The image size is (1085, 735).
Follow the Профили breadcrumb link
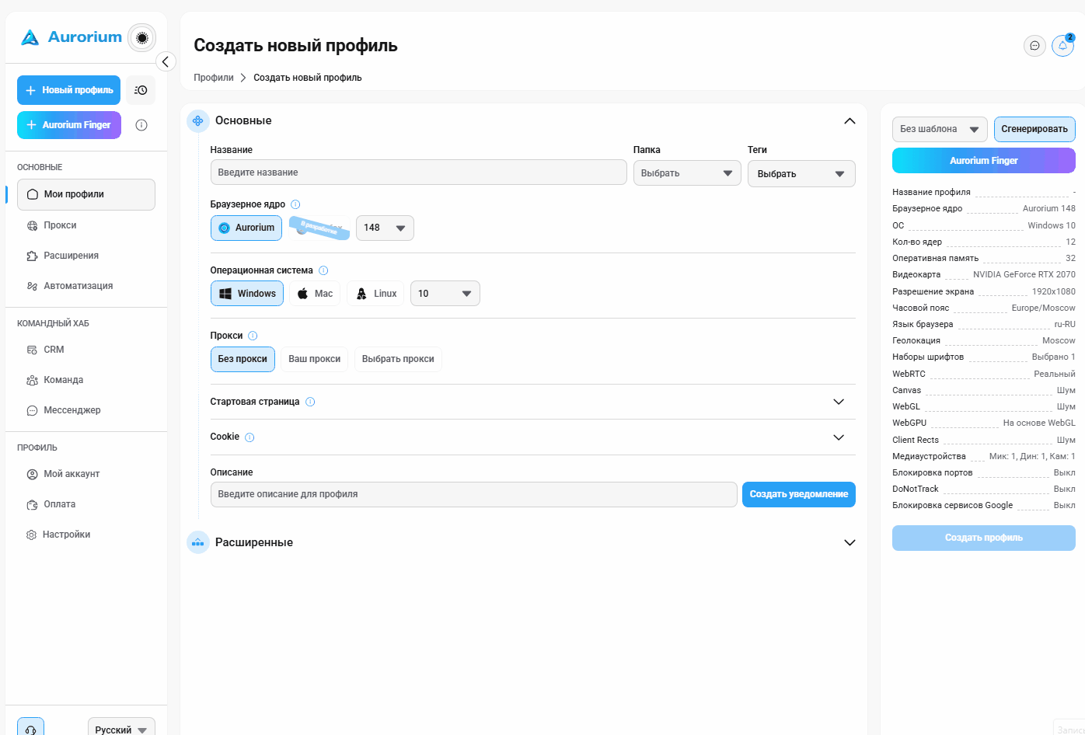tap(214, 78)
